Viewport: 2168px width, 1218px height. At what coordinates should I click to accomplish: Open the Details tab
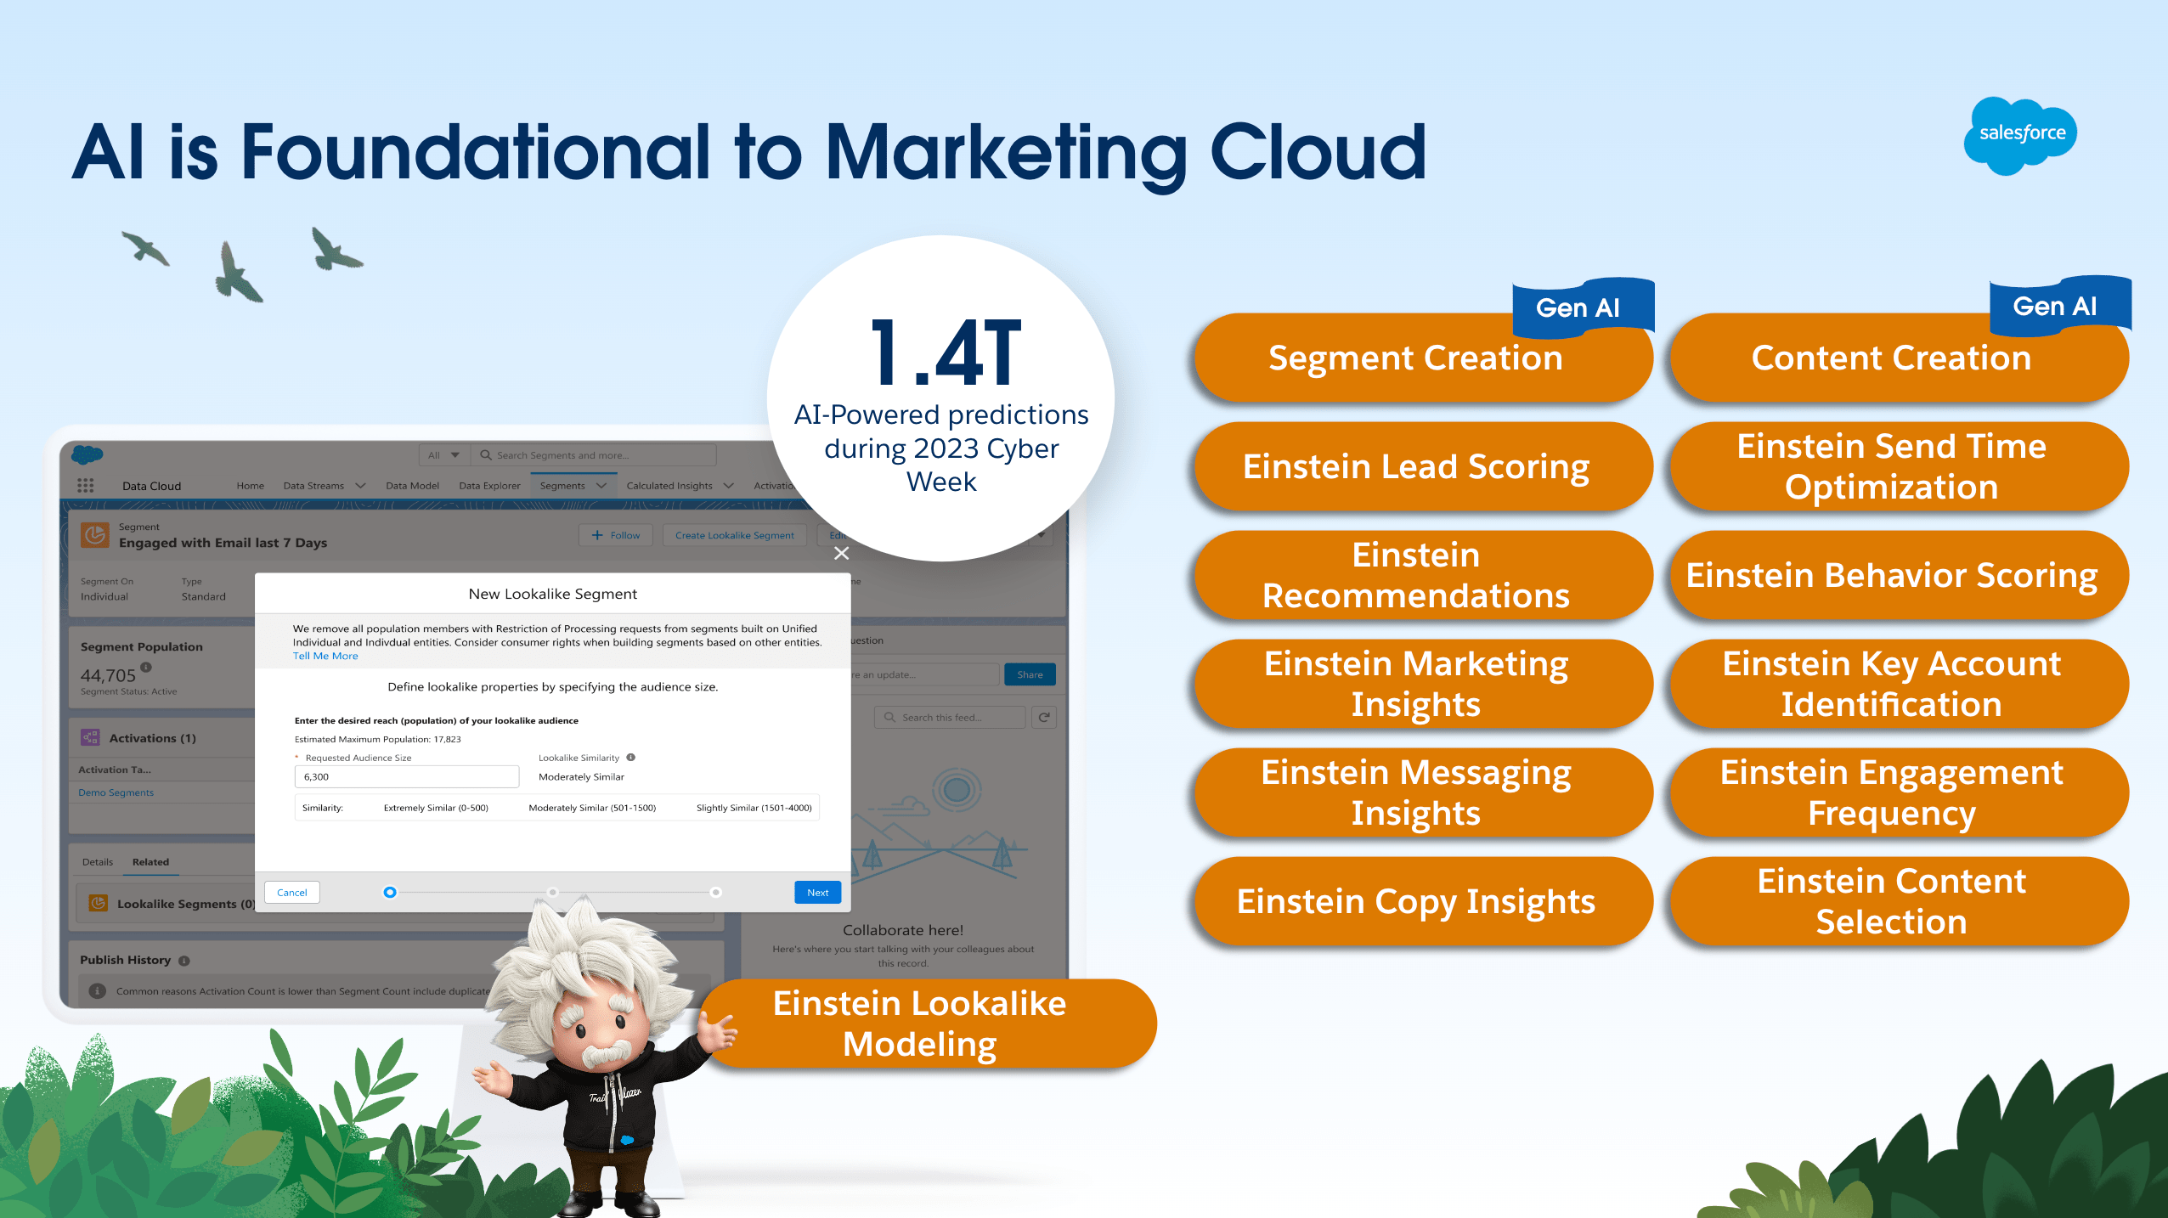(98, 862)
